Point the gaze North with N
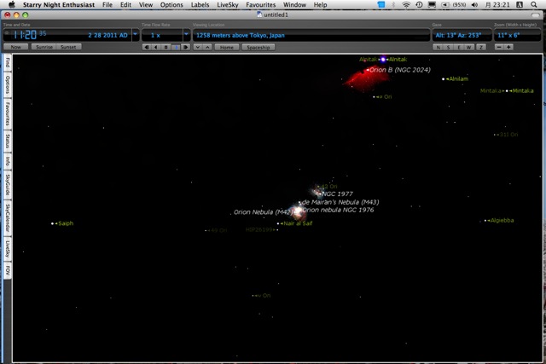 point(438,48)
